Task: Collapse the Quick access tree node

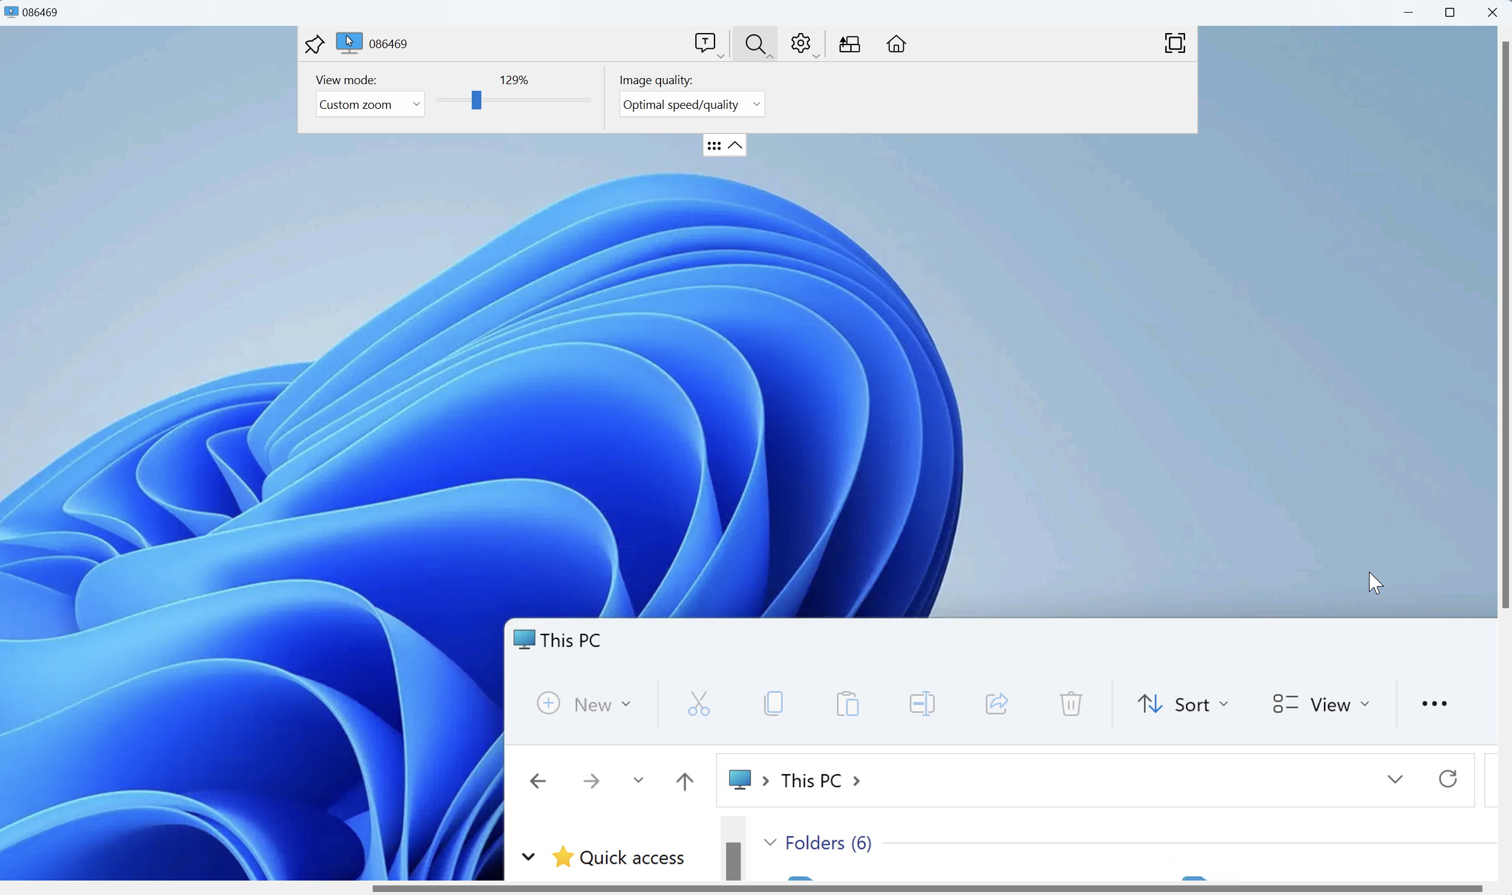Action: [528, 857]
